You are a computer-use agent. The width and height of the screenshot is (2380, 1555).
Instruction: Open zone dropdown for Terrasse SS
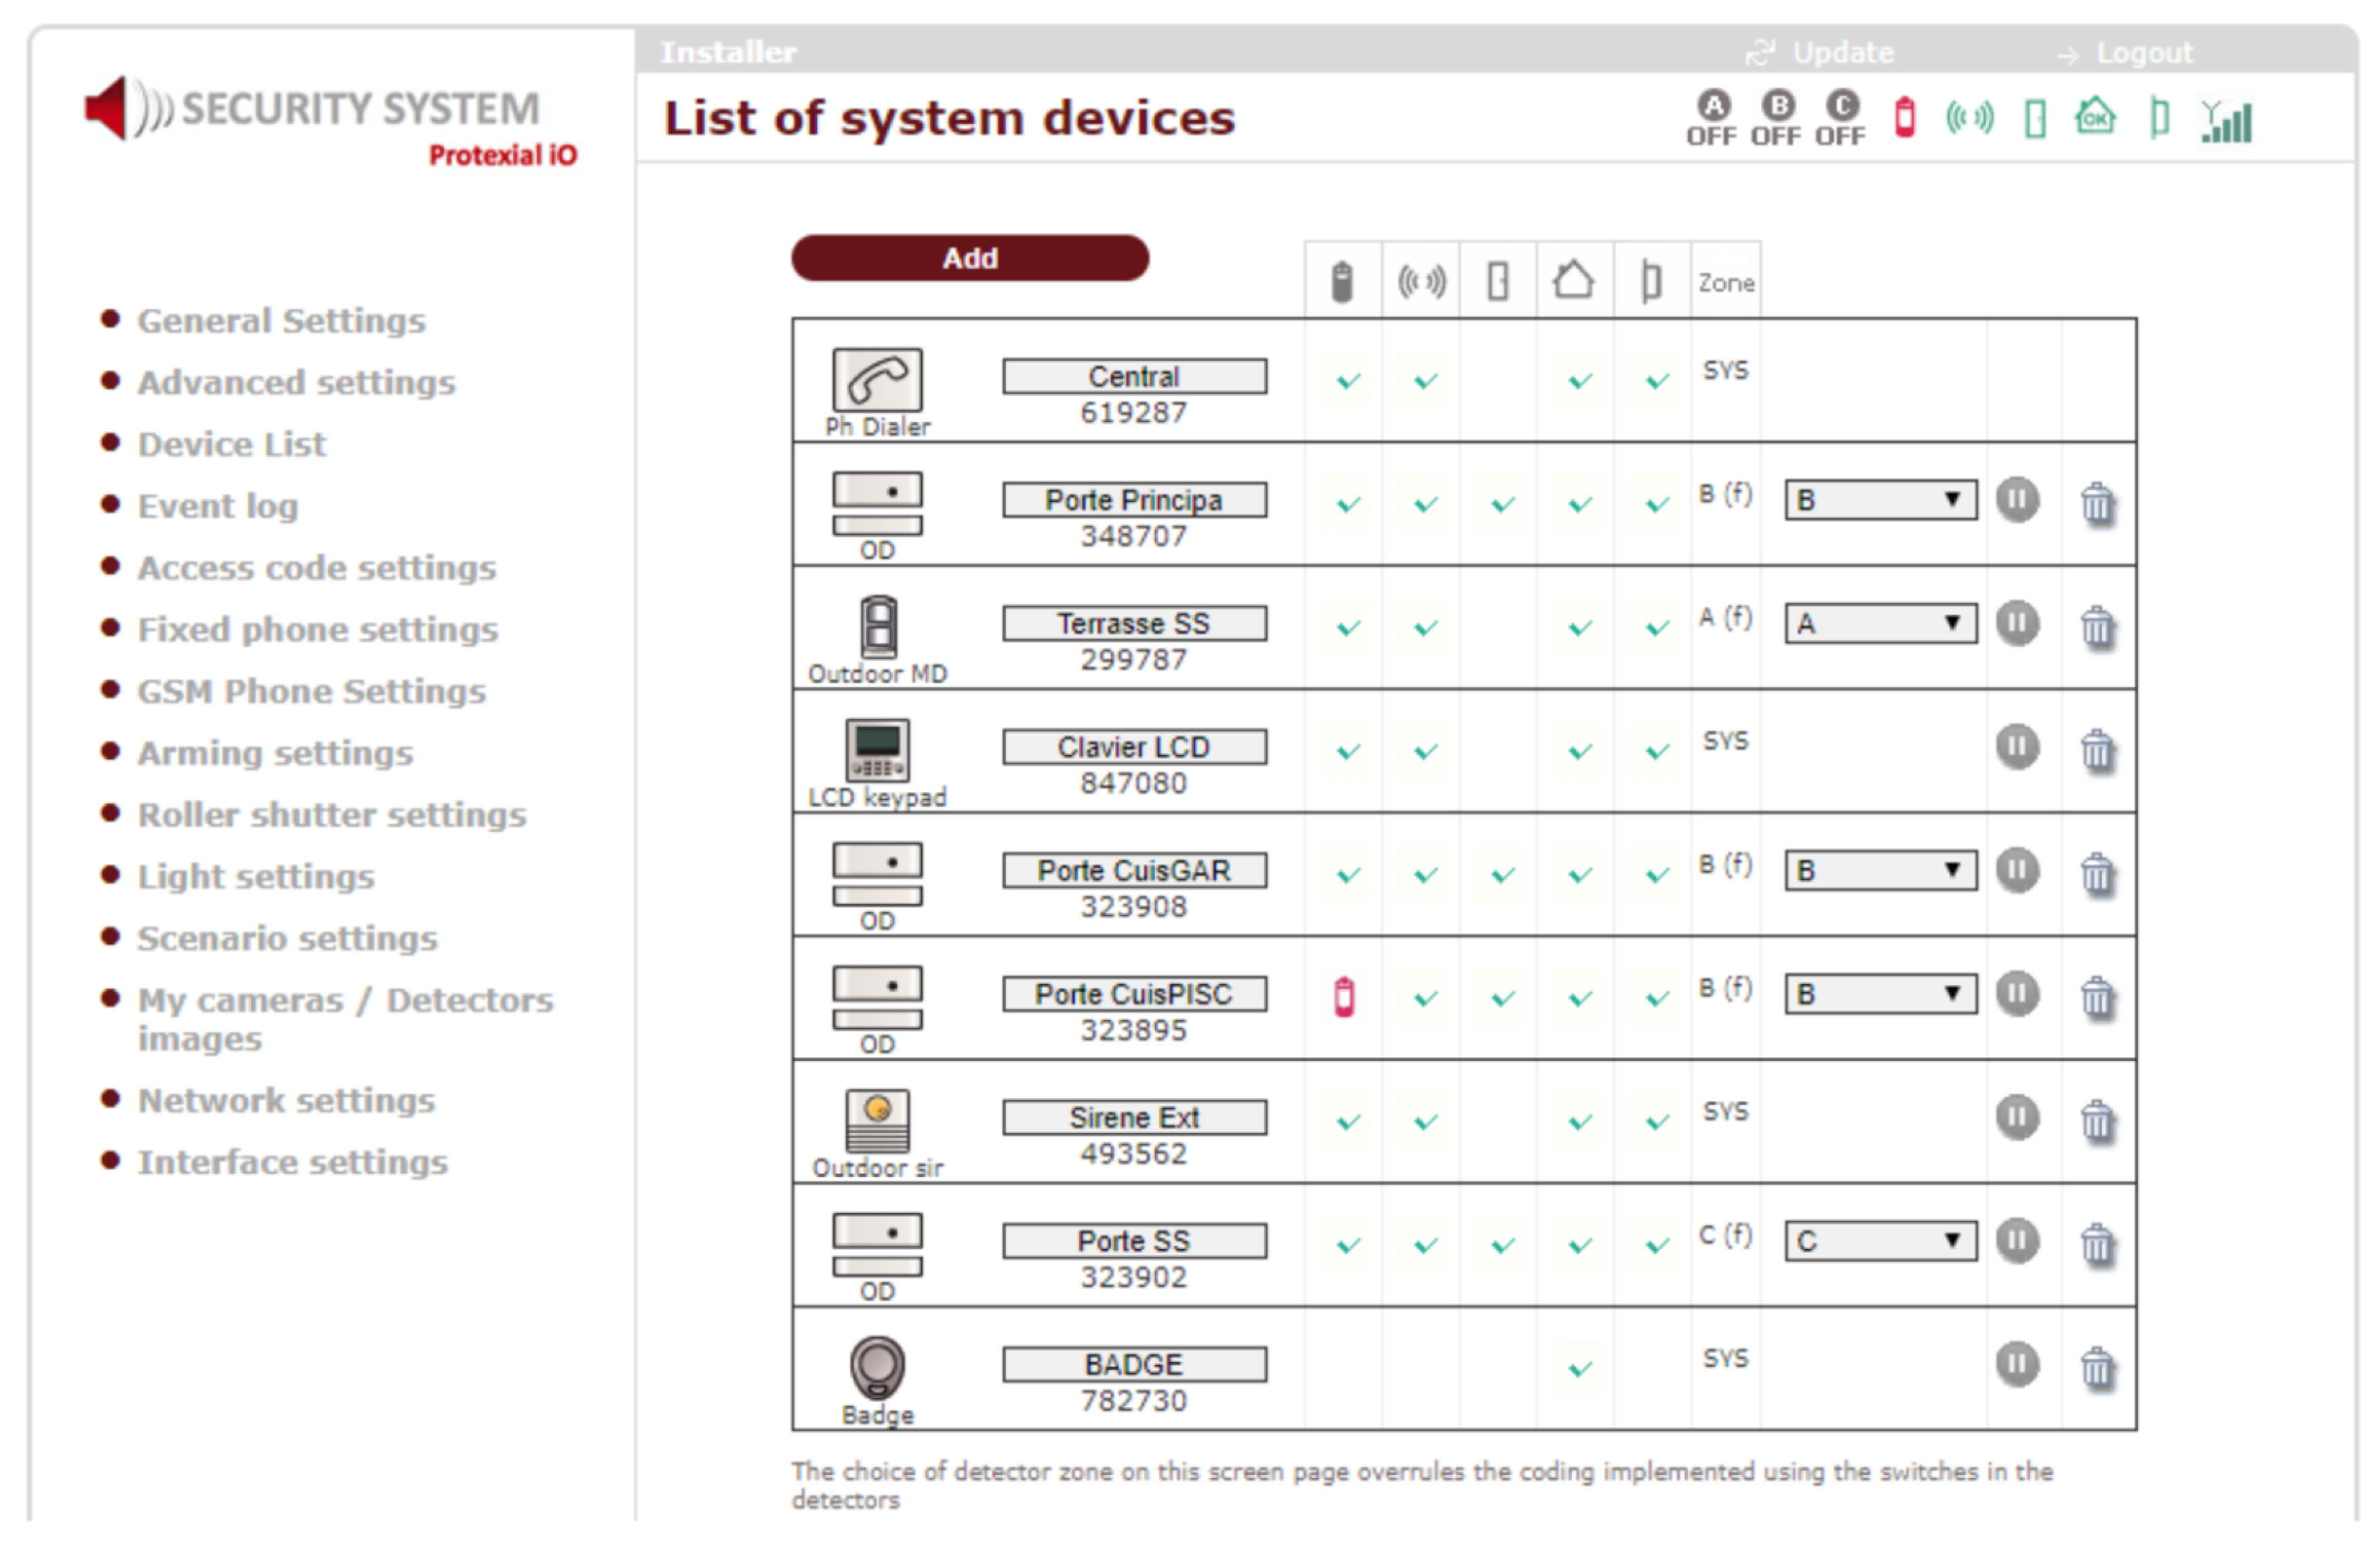(x=1880, y=623)
